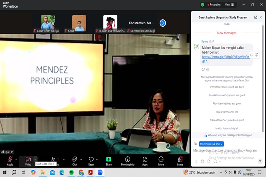Expand audio options arrow next to Audio

point(16,159)
